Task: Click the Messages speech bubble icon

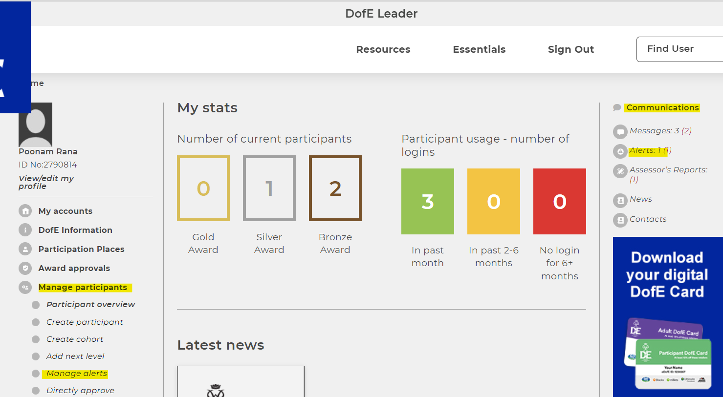Action: tap(620, 131)
